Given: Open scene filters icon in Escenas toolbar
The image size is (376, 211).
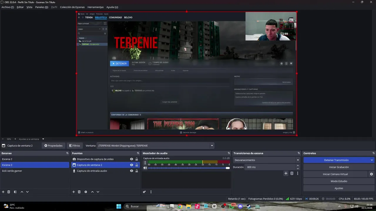Looking at the screenshot, I should [15, 192].
